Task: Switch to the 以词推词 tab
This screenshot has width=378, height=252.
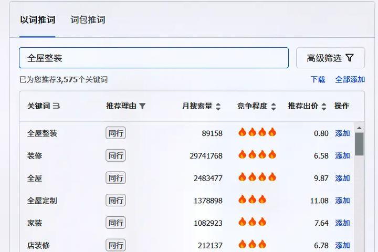Action: click(x=38, y=20)
